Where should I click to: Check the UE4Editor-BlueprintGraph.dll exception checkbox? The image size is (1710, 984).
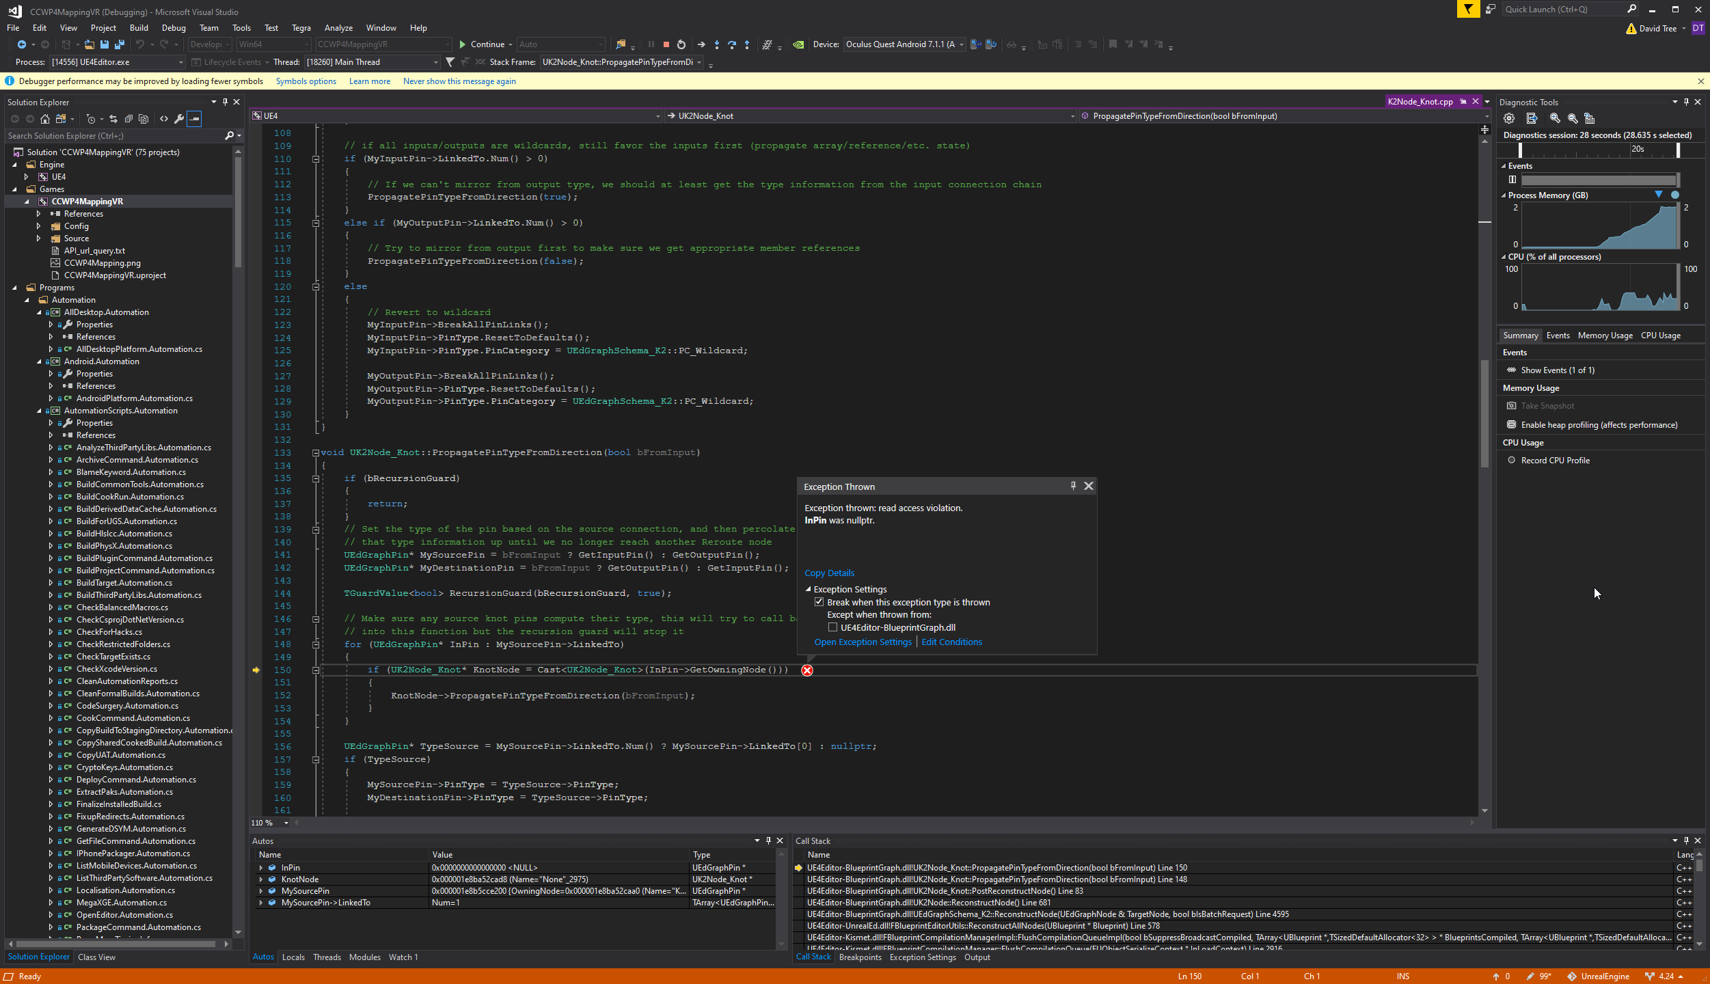coord(832,627)
